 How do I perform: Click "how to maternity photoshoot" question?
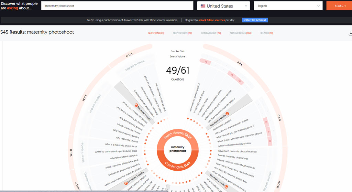coord(233,157)
